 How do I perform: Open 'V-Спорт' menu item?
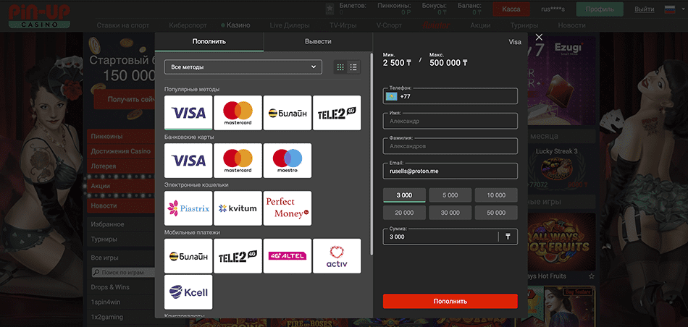click(389, 25)
